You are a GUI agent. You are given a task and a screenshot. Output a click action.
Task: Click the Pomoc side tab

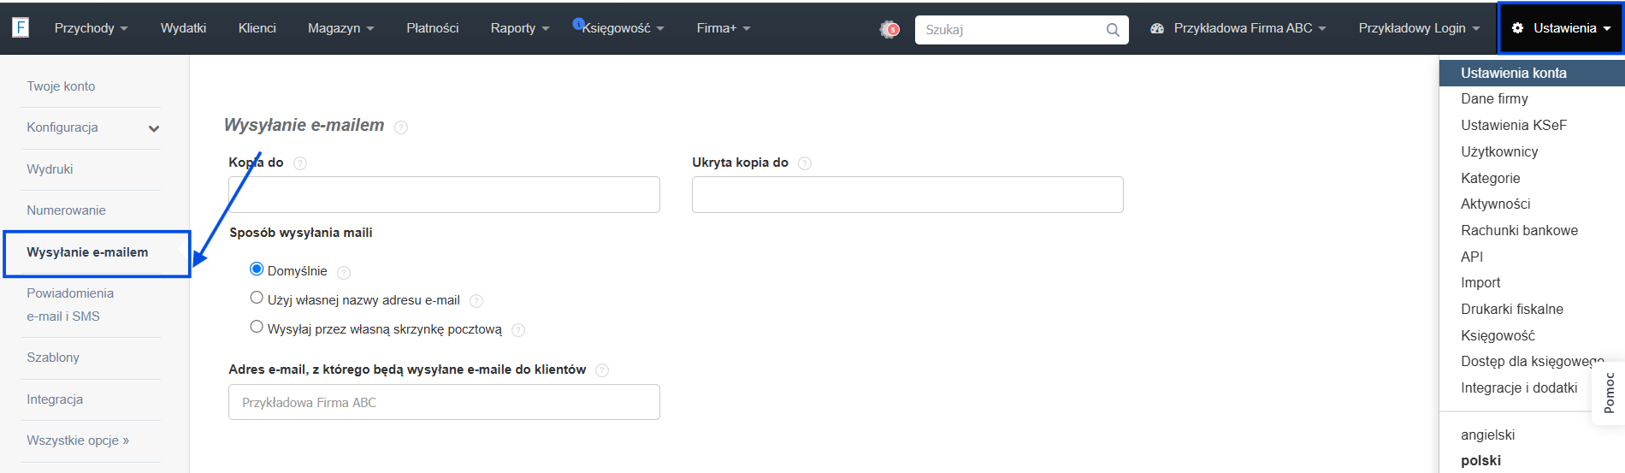(x=1609, y=393)
